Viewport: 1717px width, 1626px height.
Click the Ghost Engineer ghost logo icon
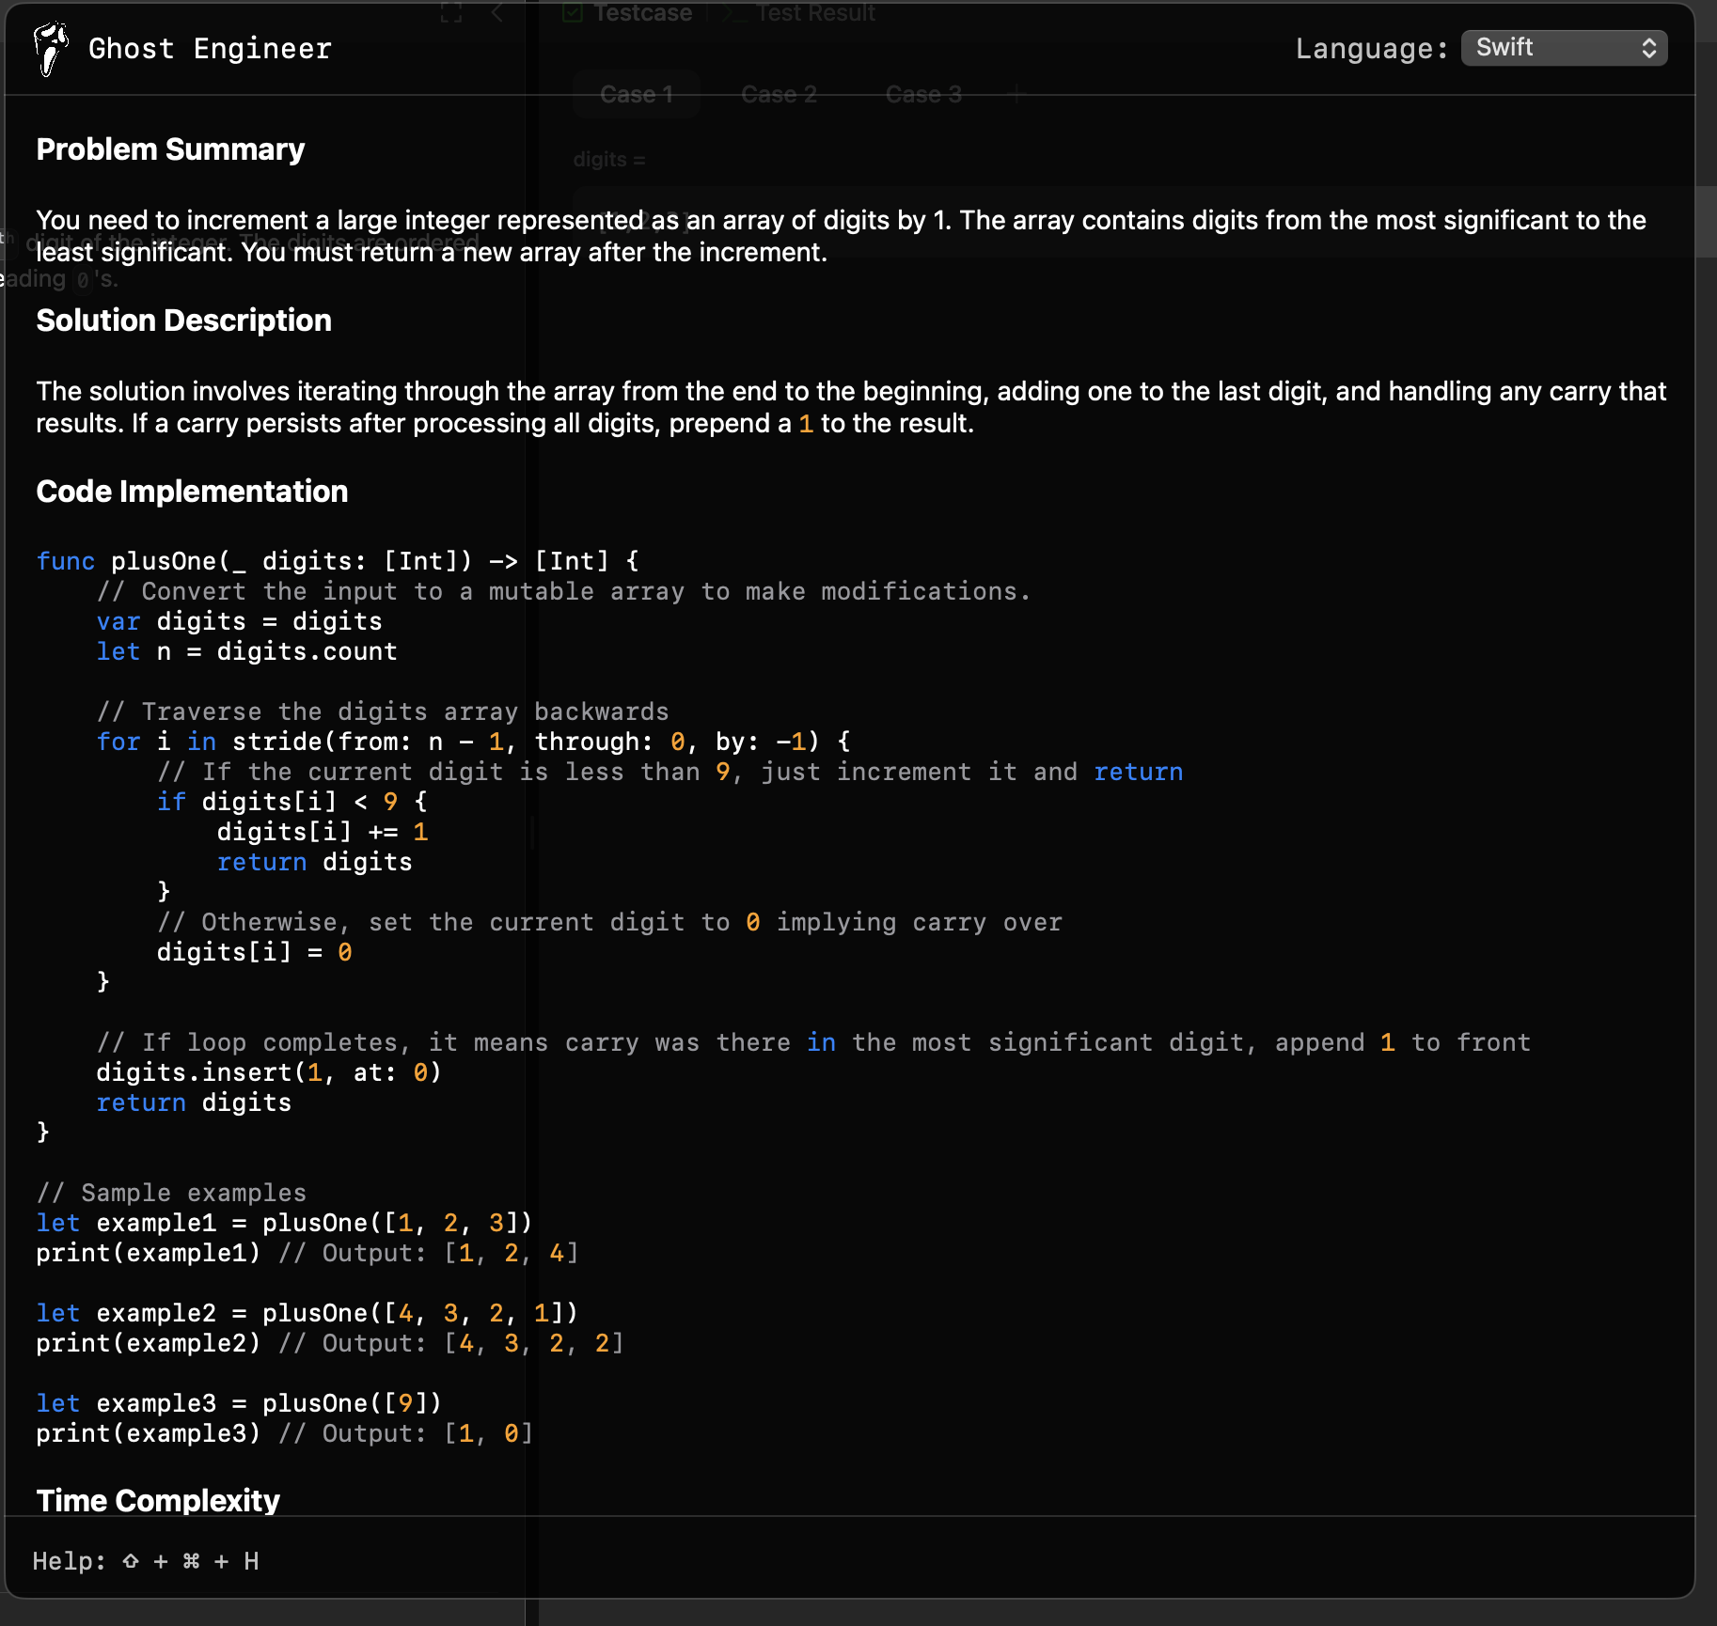(x=51, y=49)
